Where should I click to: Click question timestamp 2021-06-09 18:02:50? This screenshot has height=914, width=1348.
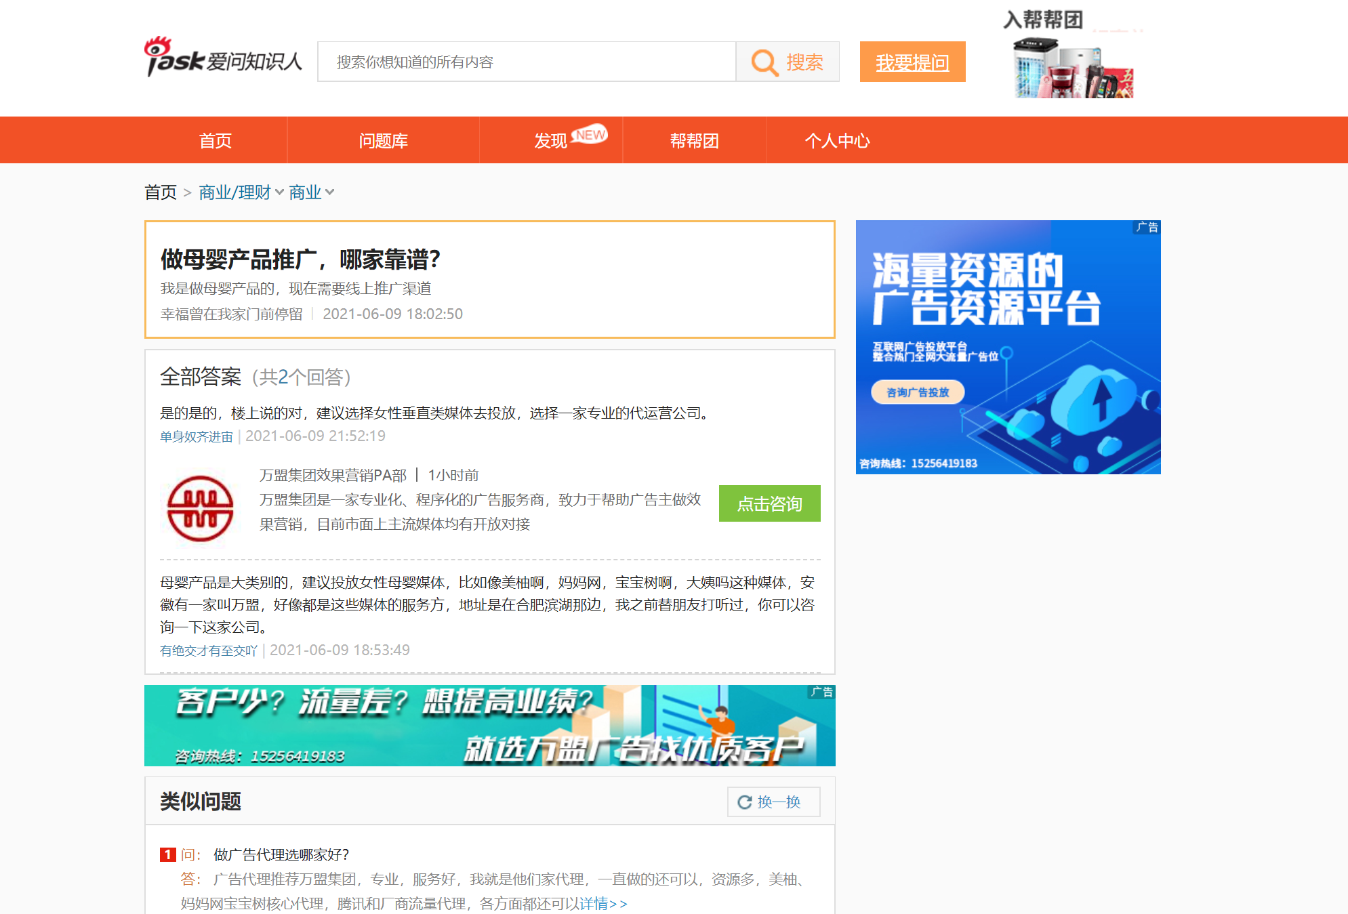[x=392, y=314]
